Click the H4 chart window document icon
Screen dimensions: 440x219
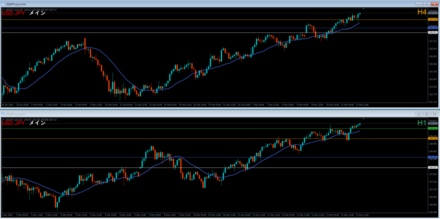tap(3, 4)
